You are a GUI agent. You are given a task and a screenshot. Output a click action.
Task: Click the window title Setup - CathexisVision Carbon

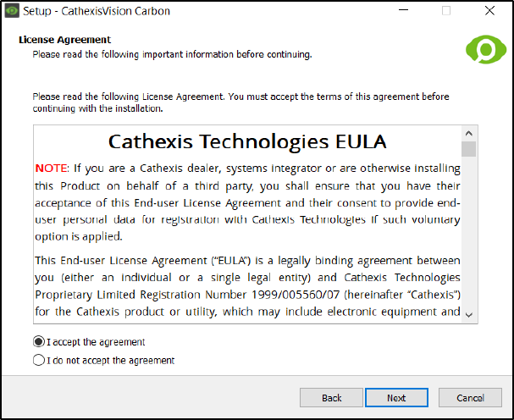click(97, 11)
